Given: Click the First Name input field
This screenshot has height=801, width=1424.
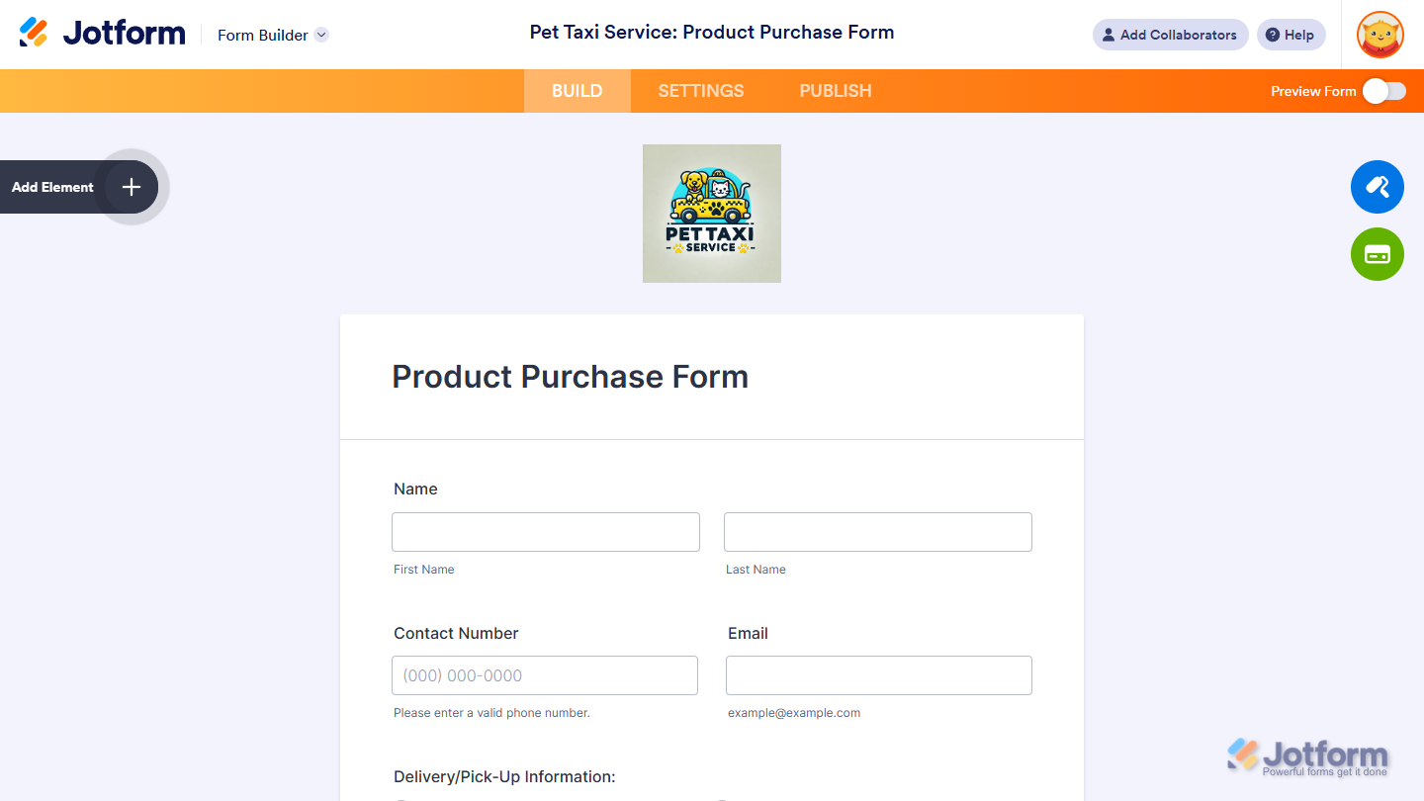Looking at the screenshot, I should (x=546, y=532).
